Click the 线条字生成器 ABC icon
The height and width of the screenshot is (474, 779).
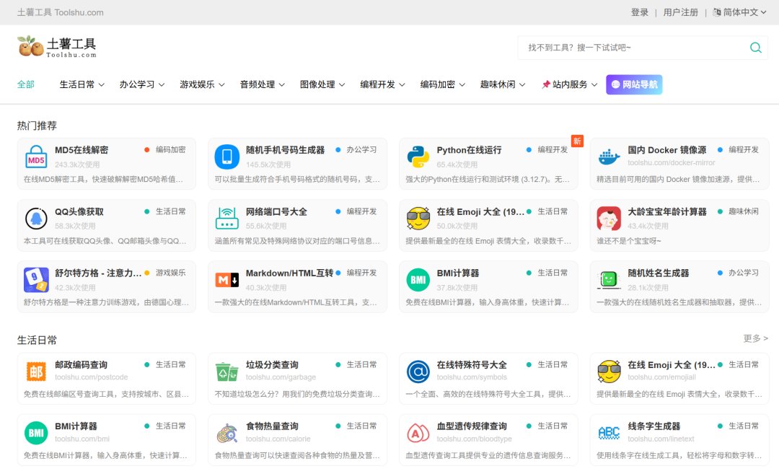(x=609, y=434)
